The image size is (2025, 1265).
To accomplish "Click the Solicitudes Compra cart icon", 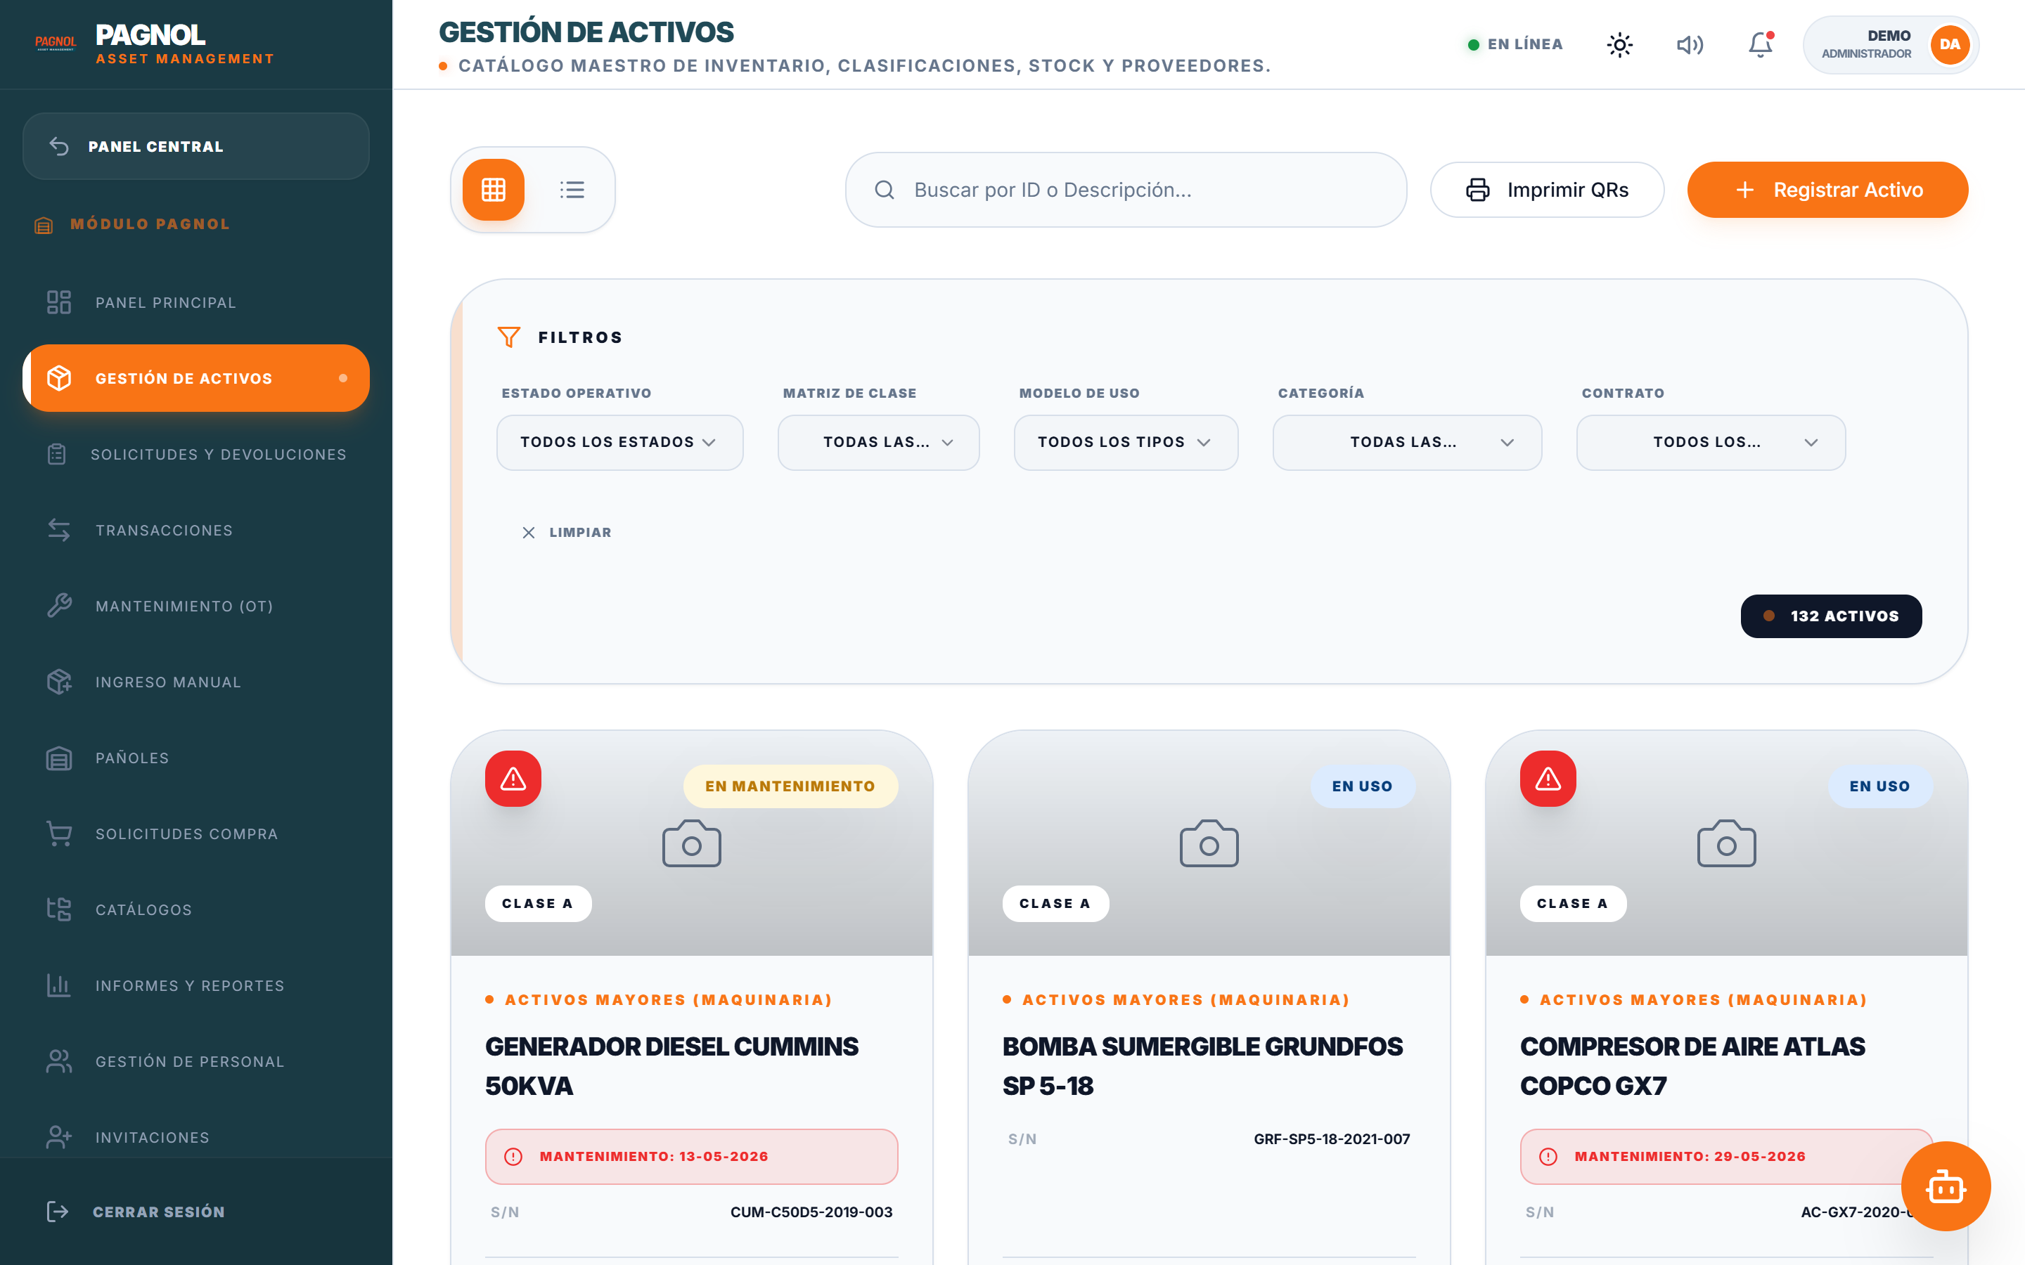I will (58, 833).
